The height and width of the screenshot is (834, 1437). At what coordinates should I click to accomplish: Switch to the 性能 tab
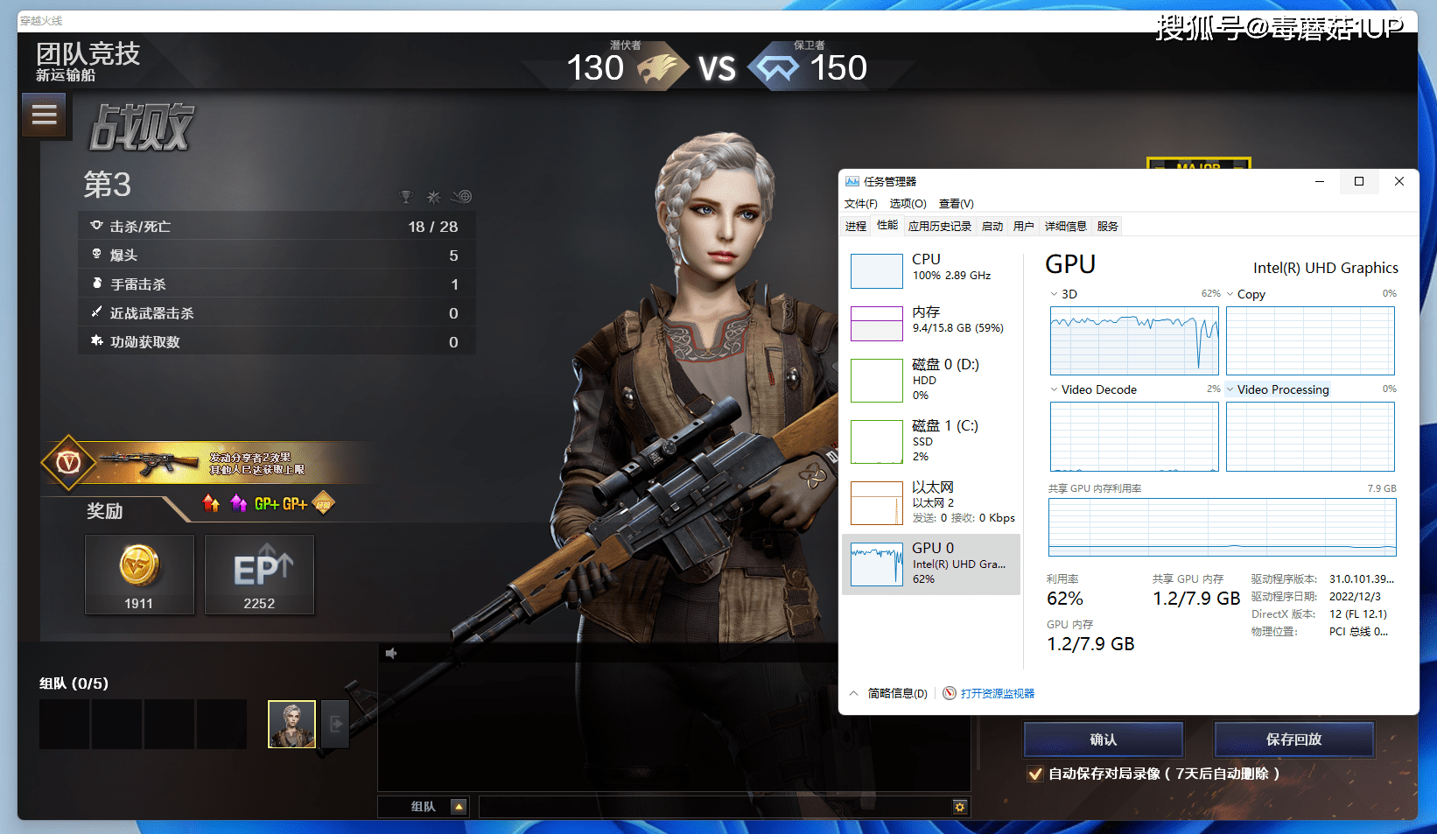pos(887,226)
